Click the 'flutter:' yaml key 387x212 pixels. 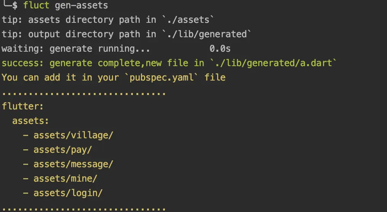pyautogui.click(x=23, y=106)
